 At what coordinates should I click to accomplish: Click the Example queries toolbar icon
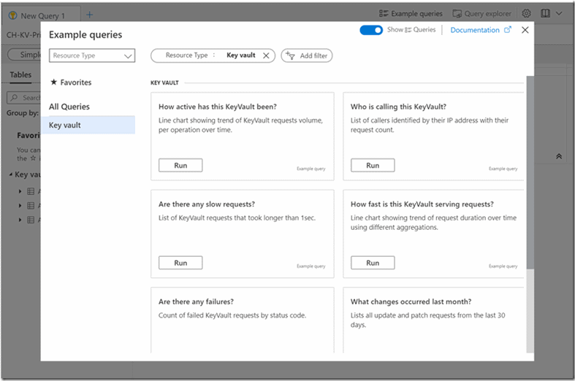[384, 14]
